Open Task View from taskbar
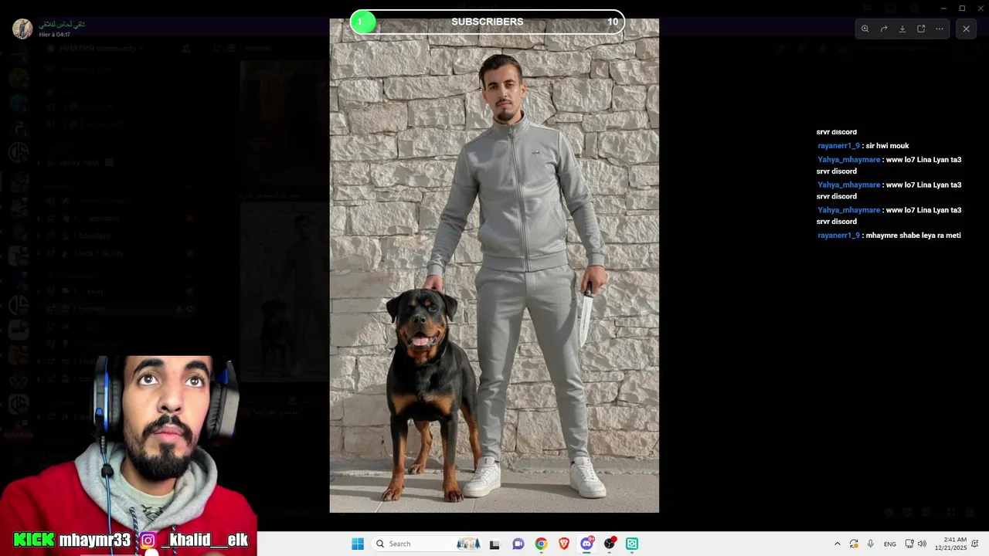Screen dimensions: 989x556 494,544
